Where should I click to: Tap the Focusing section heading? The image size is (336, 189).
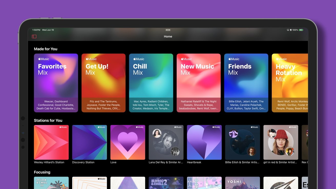tap(42, 172)
